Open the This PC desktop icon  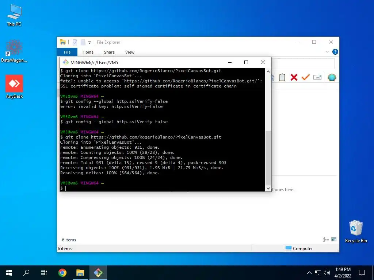click(14, 15)
